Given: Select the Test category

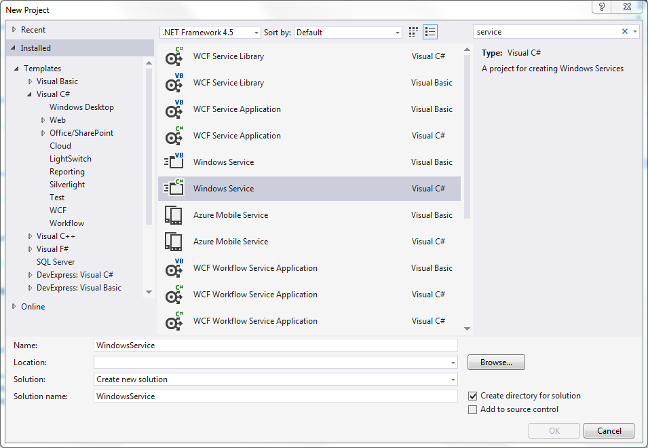Looking at the screenshot, I should click(x=57, y=198).
